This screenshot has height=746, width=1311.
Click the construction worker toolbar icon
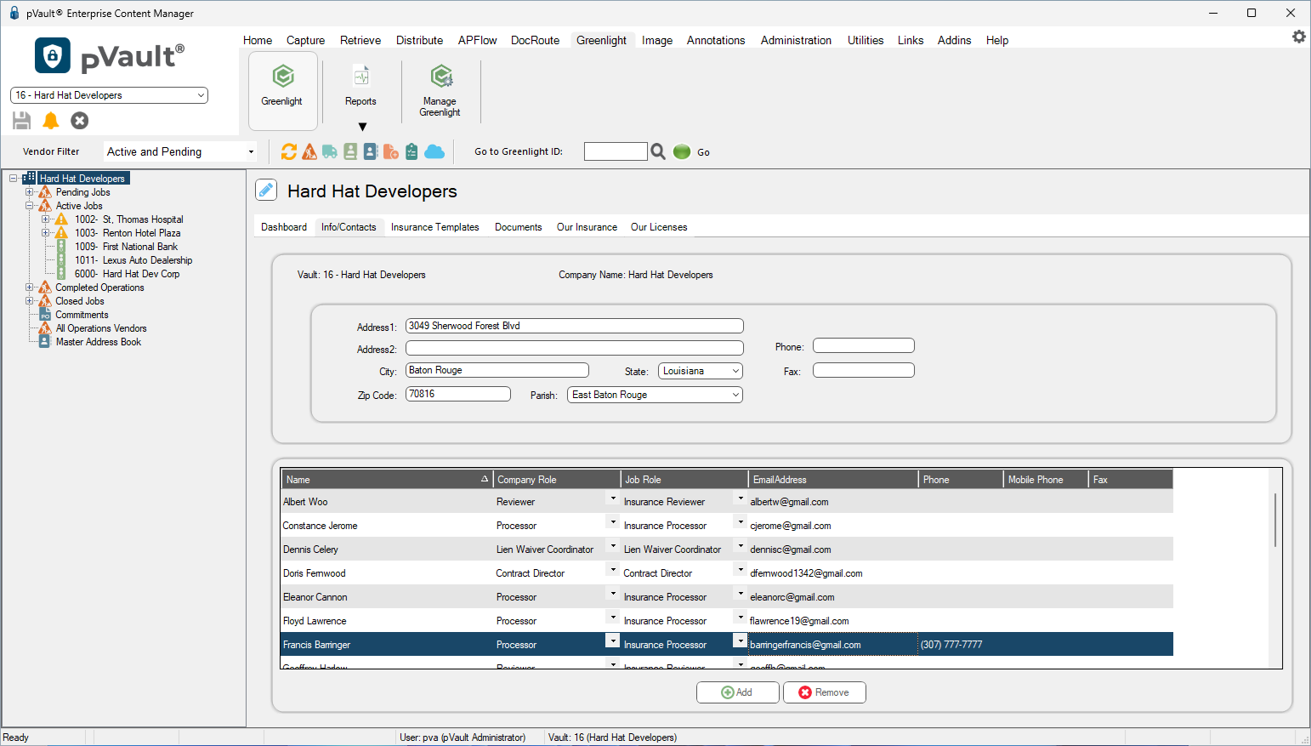click(309, 151)
